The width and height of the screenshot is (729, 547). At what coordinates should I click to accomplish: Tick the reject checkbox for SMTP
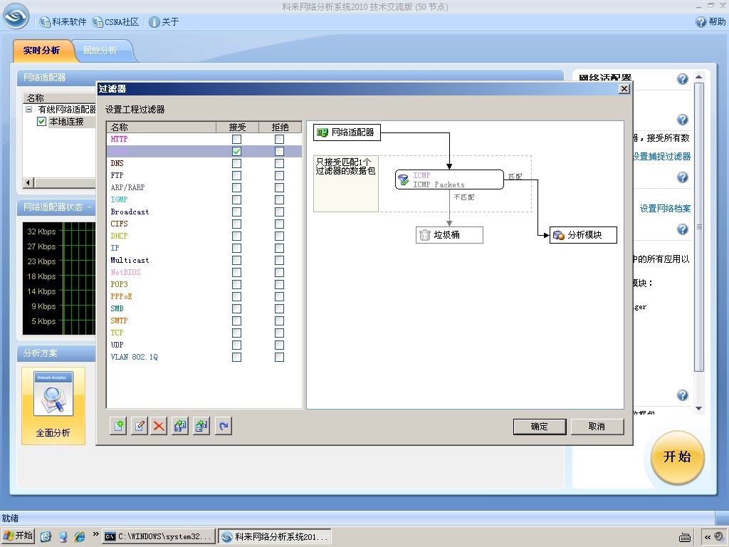point(279,321)
